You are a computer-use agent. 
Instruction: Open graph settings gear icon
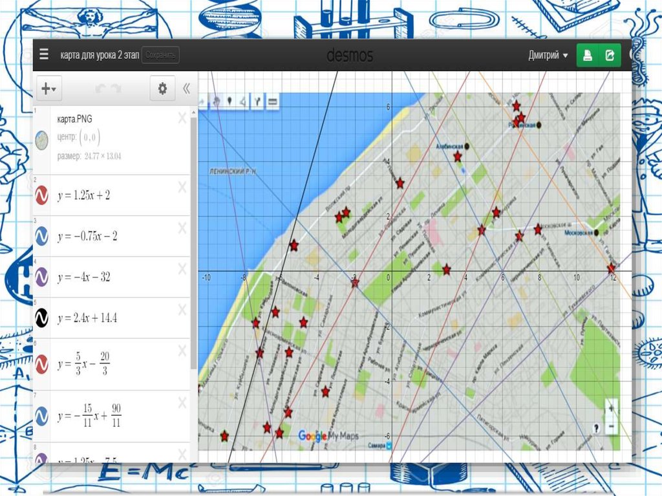pyautogui.click(x=162, y=89)
